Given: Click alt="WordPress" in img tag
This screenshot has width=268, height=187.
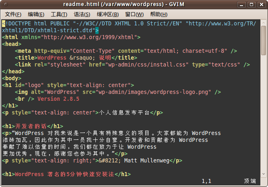Looking at the screenshot, I should tap(55, 92).
